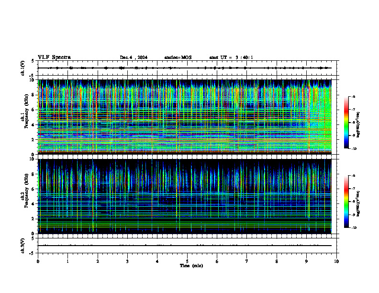Image resolution: width=379 pixels, height=293 pixels.
Task: Click the "-10" tick on ch.1 colorbar
Action: 354,149
